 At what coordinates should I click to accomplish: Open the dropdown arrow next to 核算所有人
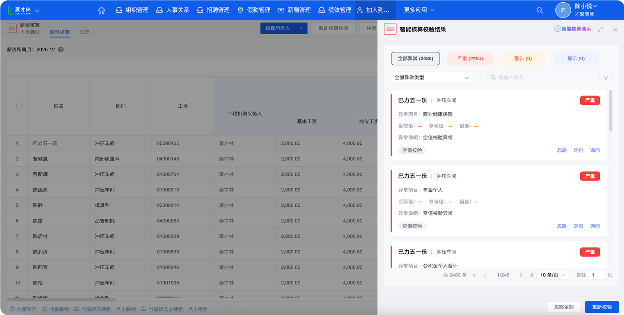click(x=301, y=28)
